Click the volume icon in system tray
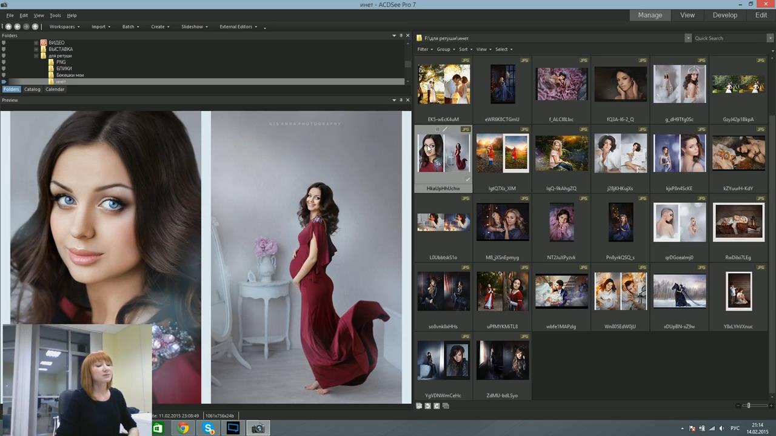The image size is (776, 436). tap(720, 428)
